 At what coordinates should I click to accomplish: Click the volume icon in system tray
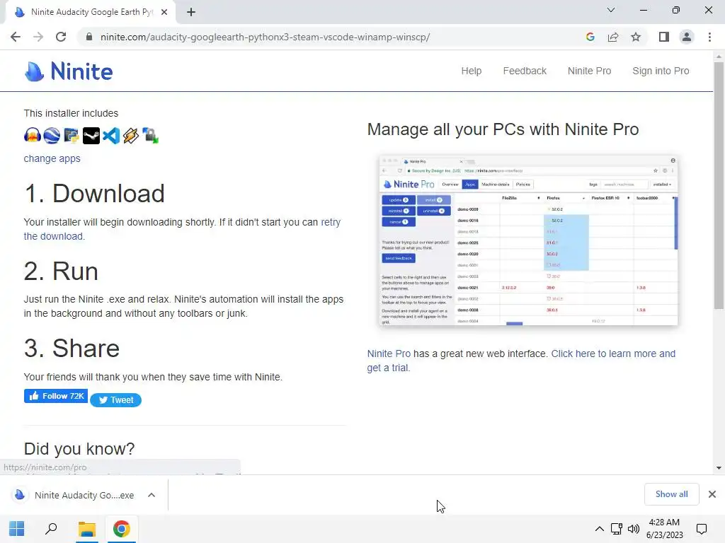click(x=634, y=529)
